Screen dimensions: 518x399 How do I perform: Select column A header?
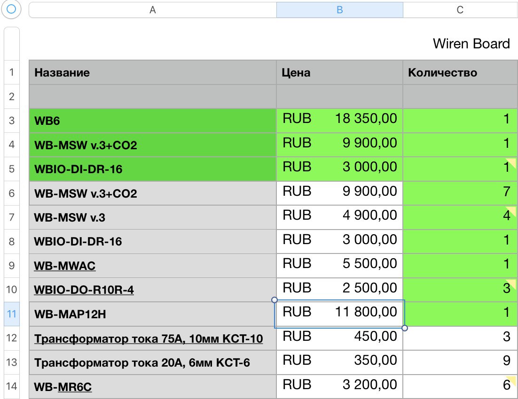coord(153,10)
